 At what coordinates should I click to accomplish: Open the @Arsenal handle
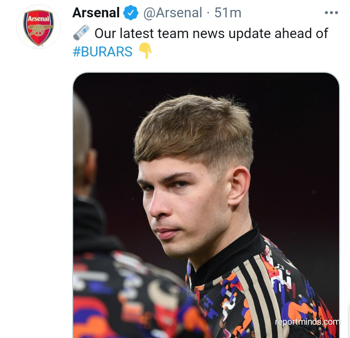click(173, 13)
